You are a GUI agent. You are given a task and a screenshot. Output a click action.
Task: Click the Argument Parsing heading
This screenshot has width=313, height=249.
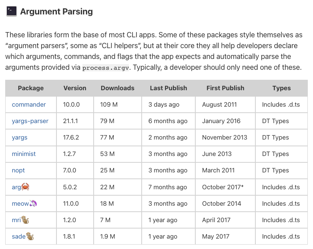click(x=56, y=12)
